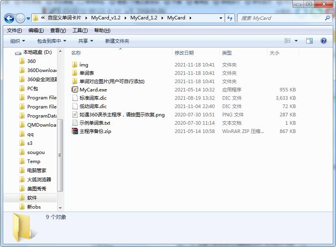Go back with the Back arrow button

coord(9,19)
